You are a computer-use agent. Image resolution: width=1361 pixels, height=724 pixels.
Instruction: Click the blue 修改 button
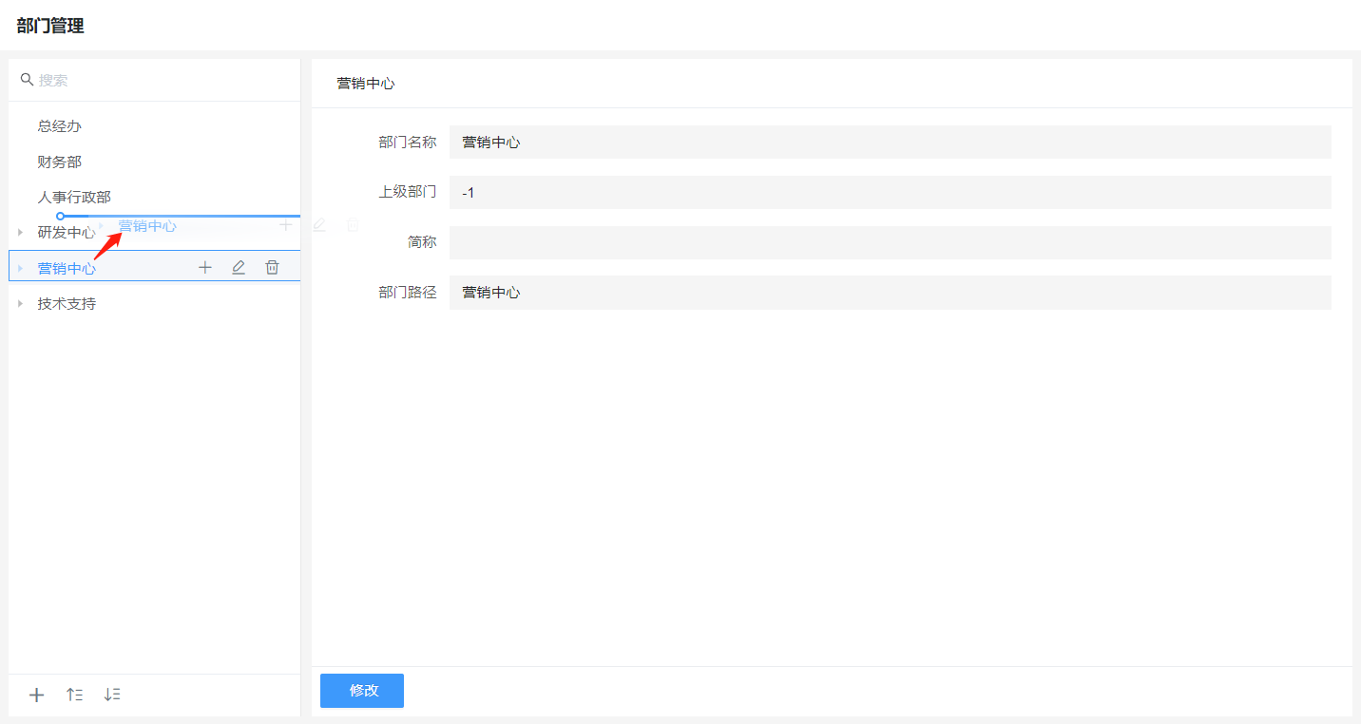[x=362, y=691]
